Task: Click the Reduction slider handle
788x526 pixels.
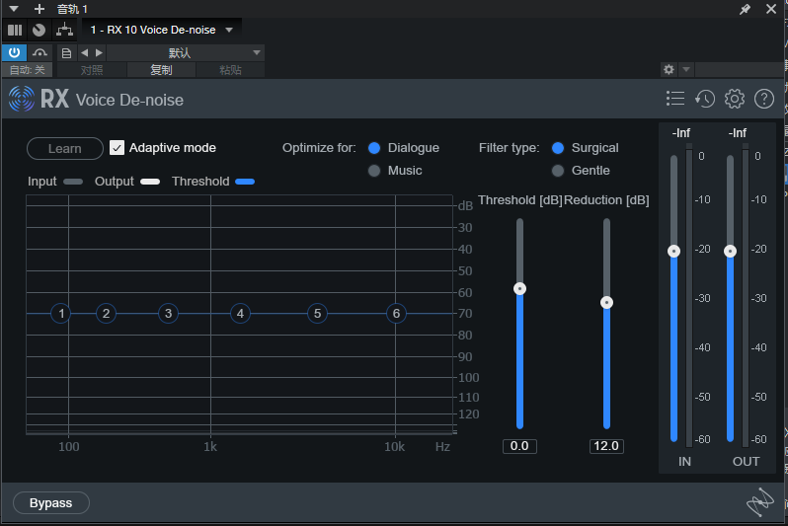Action: pos(606,302)
